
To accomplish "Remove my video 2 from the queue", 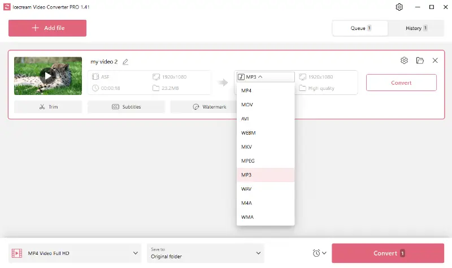I will coord(435,60).
